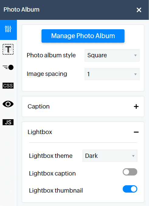Viewport: 149px width, 206px height.
Task: Open the Image spacing dropdown
Action: [x=112, y=74]
